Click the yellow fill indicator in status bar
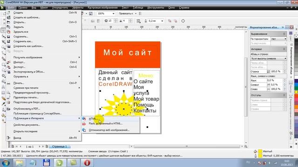 (x=260, y=151)
